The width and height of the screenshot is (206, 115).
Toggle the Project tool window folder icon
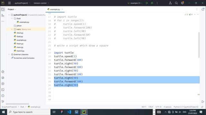(x=3, y=9)
